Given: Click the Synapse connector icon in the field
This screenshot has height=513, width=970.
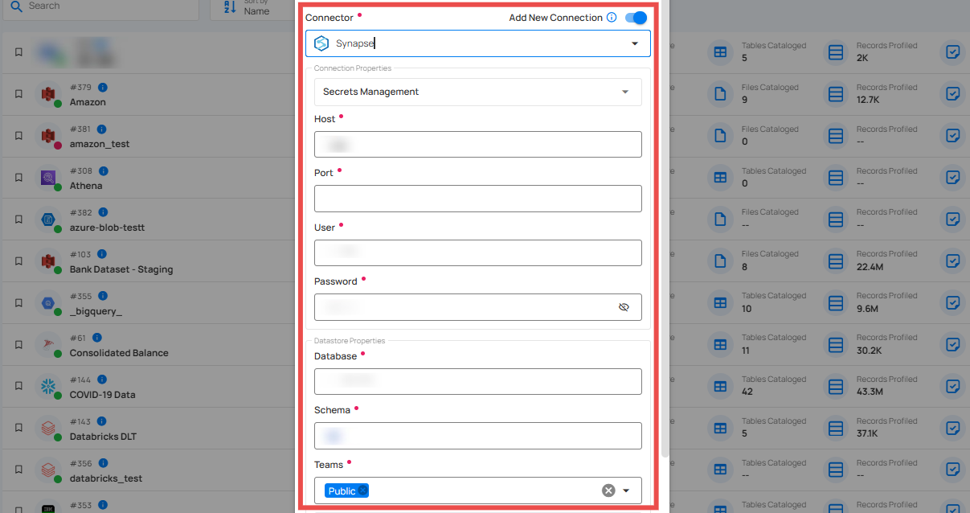Looking at the screenshot, I should point(322,43).
